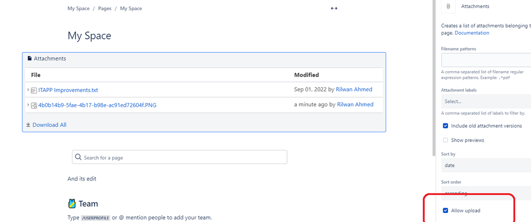The width and height of the screenshot is (531, 222).
Task: Open the macro Documentation link
Action: (x=471, y=33)
